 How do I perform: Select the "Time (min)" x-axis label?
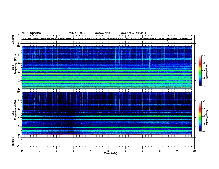[x=111, y=153]
